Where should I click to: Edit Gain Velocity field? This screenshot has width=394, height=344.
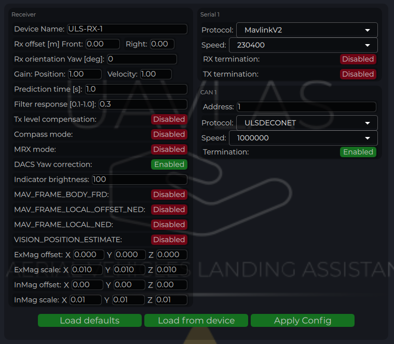pos(156,74)
